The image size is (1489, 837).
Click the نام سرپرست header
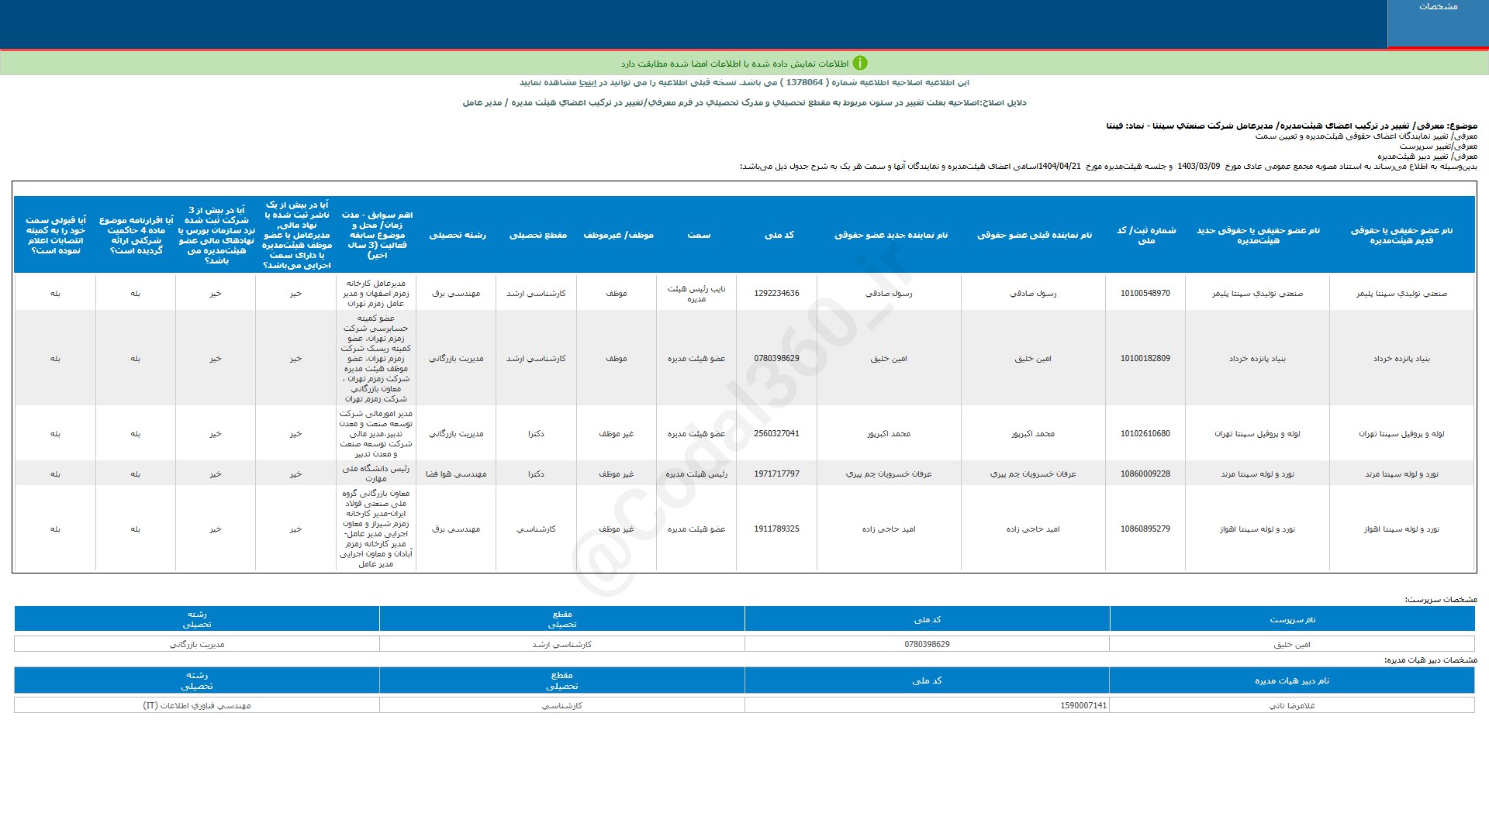point(1292,620)
